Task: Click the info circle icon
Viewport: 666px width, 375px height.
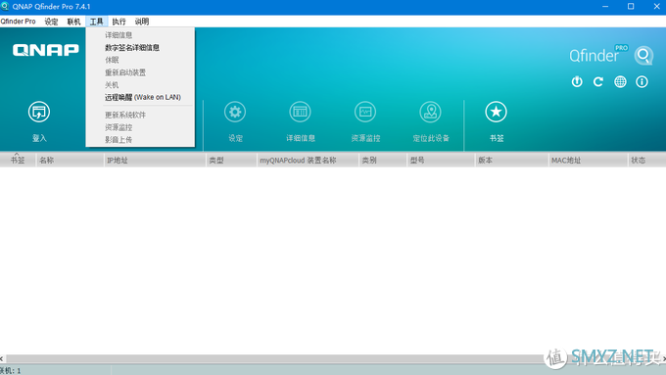Action: tap(642, 81)
